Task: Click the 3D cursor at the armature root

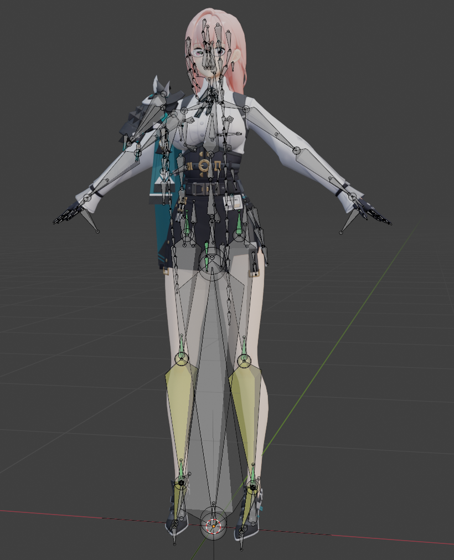Action: (x=214, y=526)
